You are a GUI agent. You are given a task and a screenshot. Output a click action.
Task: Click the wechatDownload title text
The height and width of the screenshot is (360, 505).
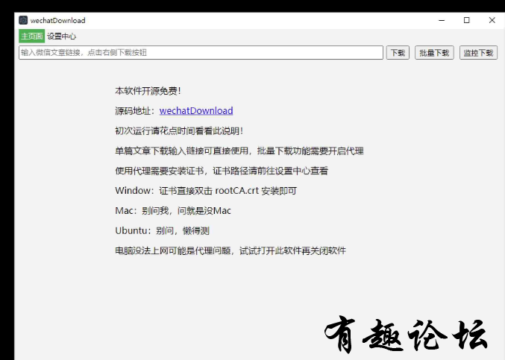(x=58, y=21)
